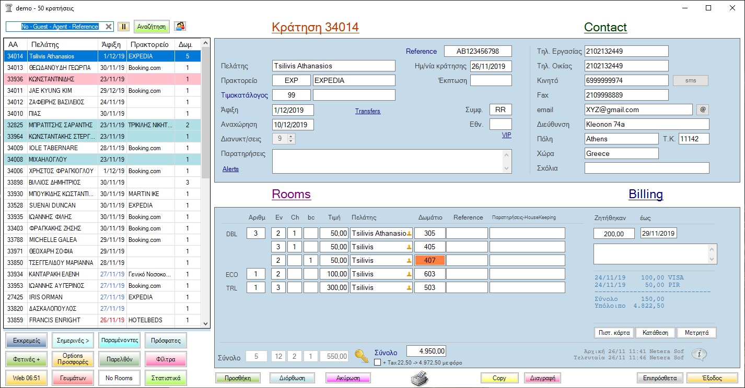Click the Τιμοκατάλογος label link

245,95
